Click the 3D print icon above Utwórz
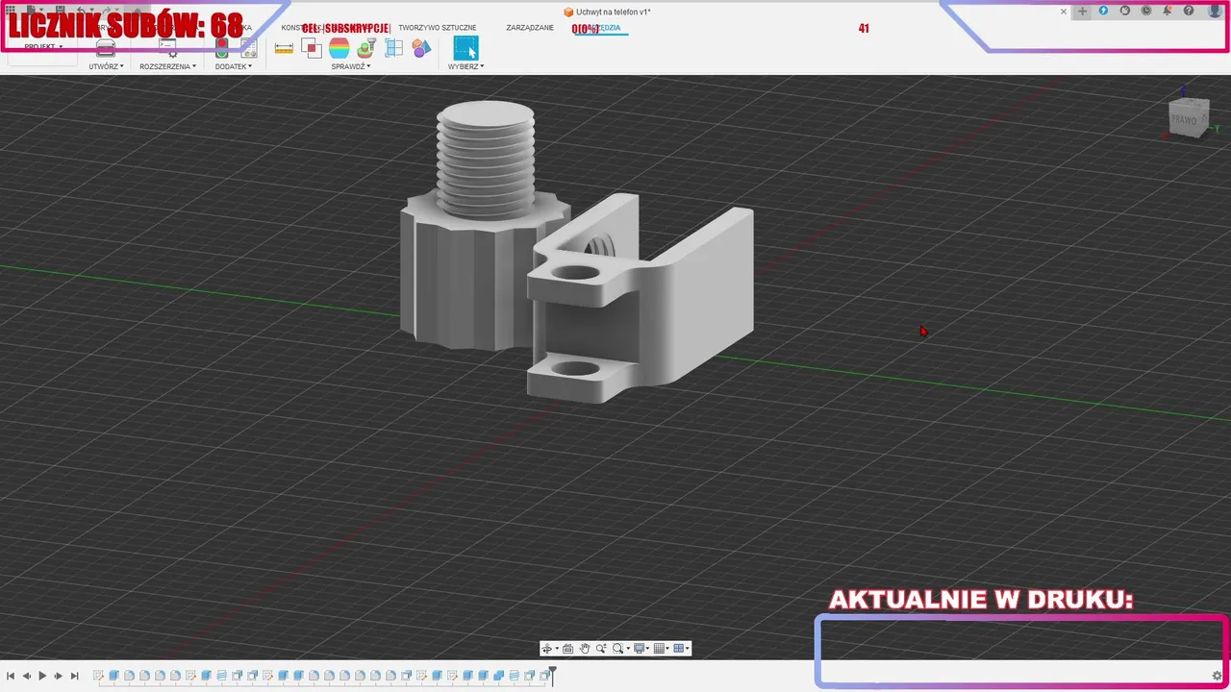This screenshot has height=692, width=1231. pyautogui.click(x=106, y=48)
